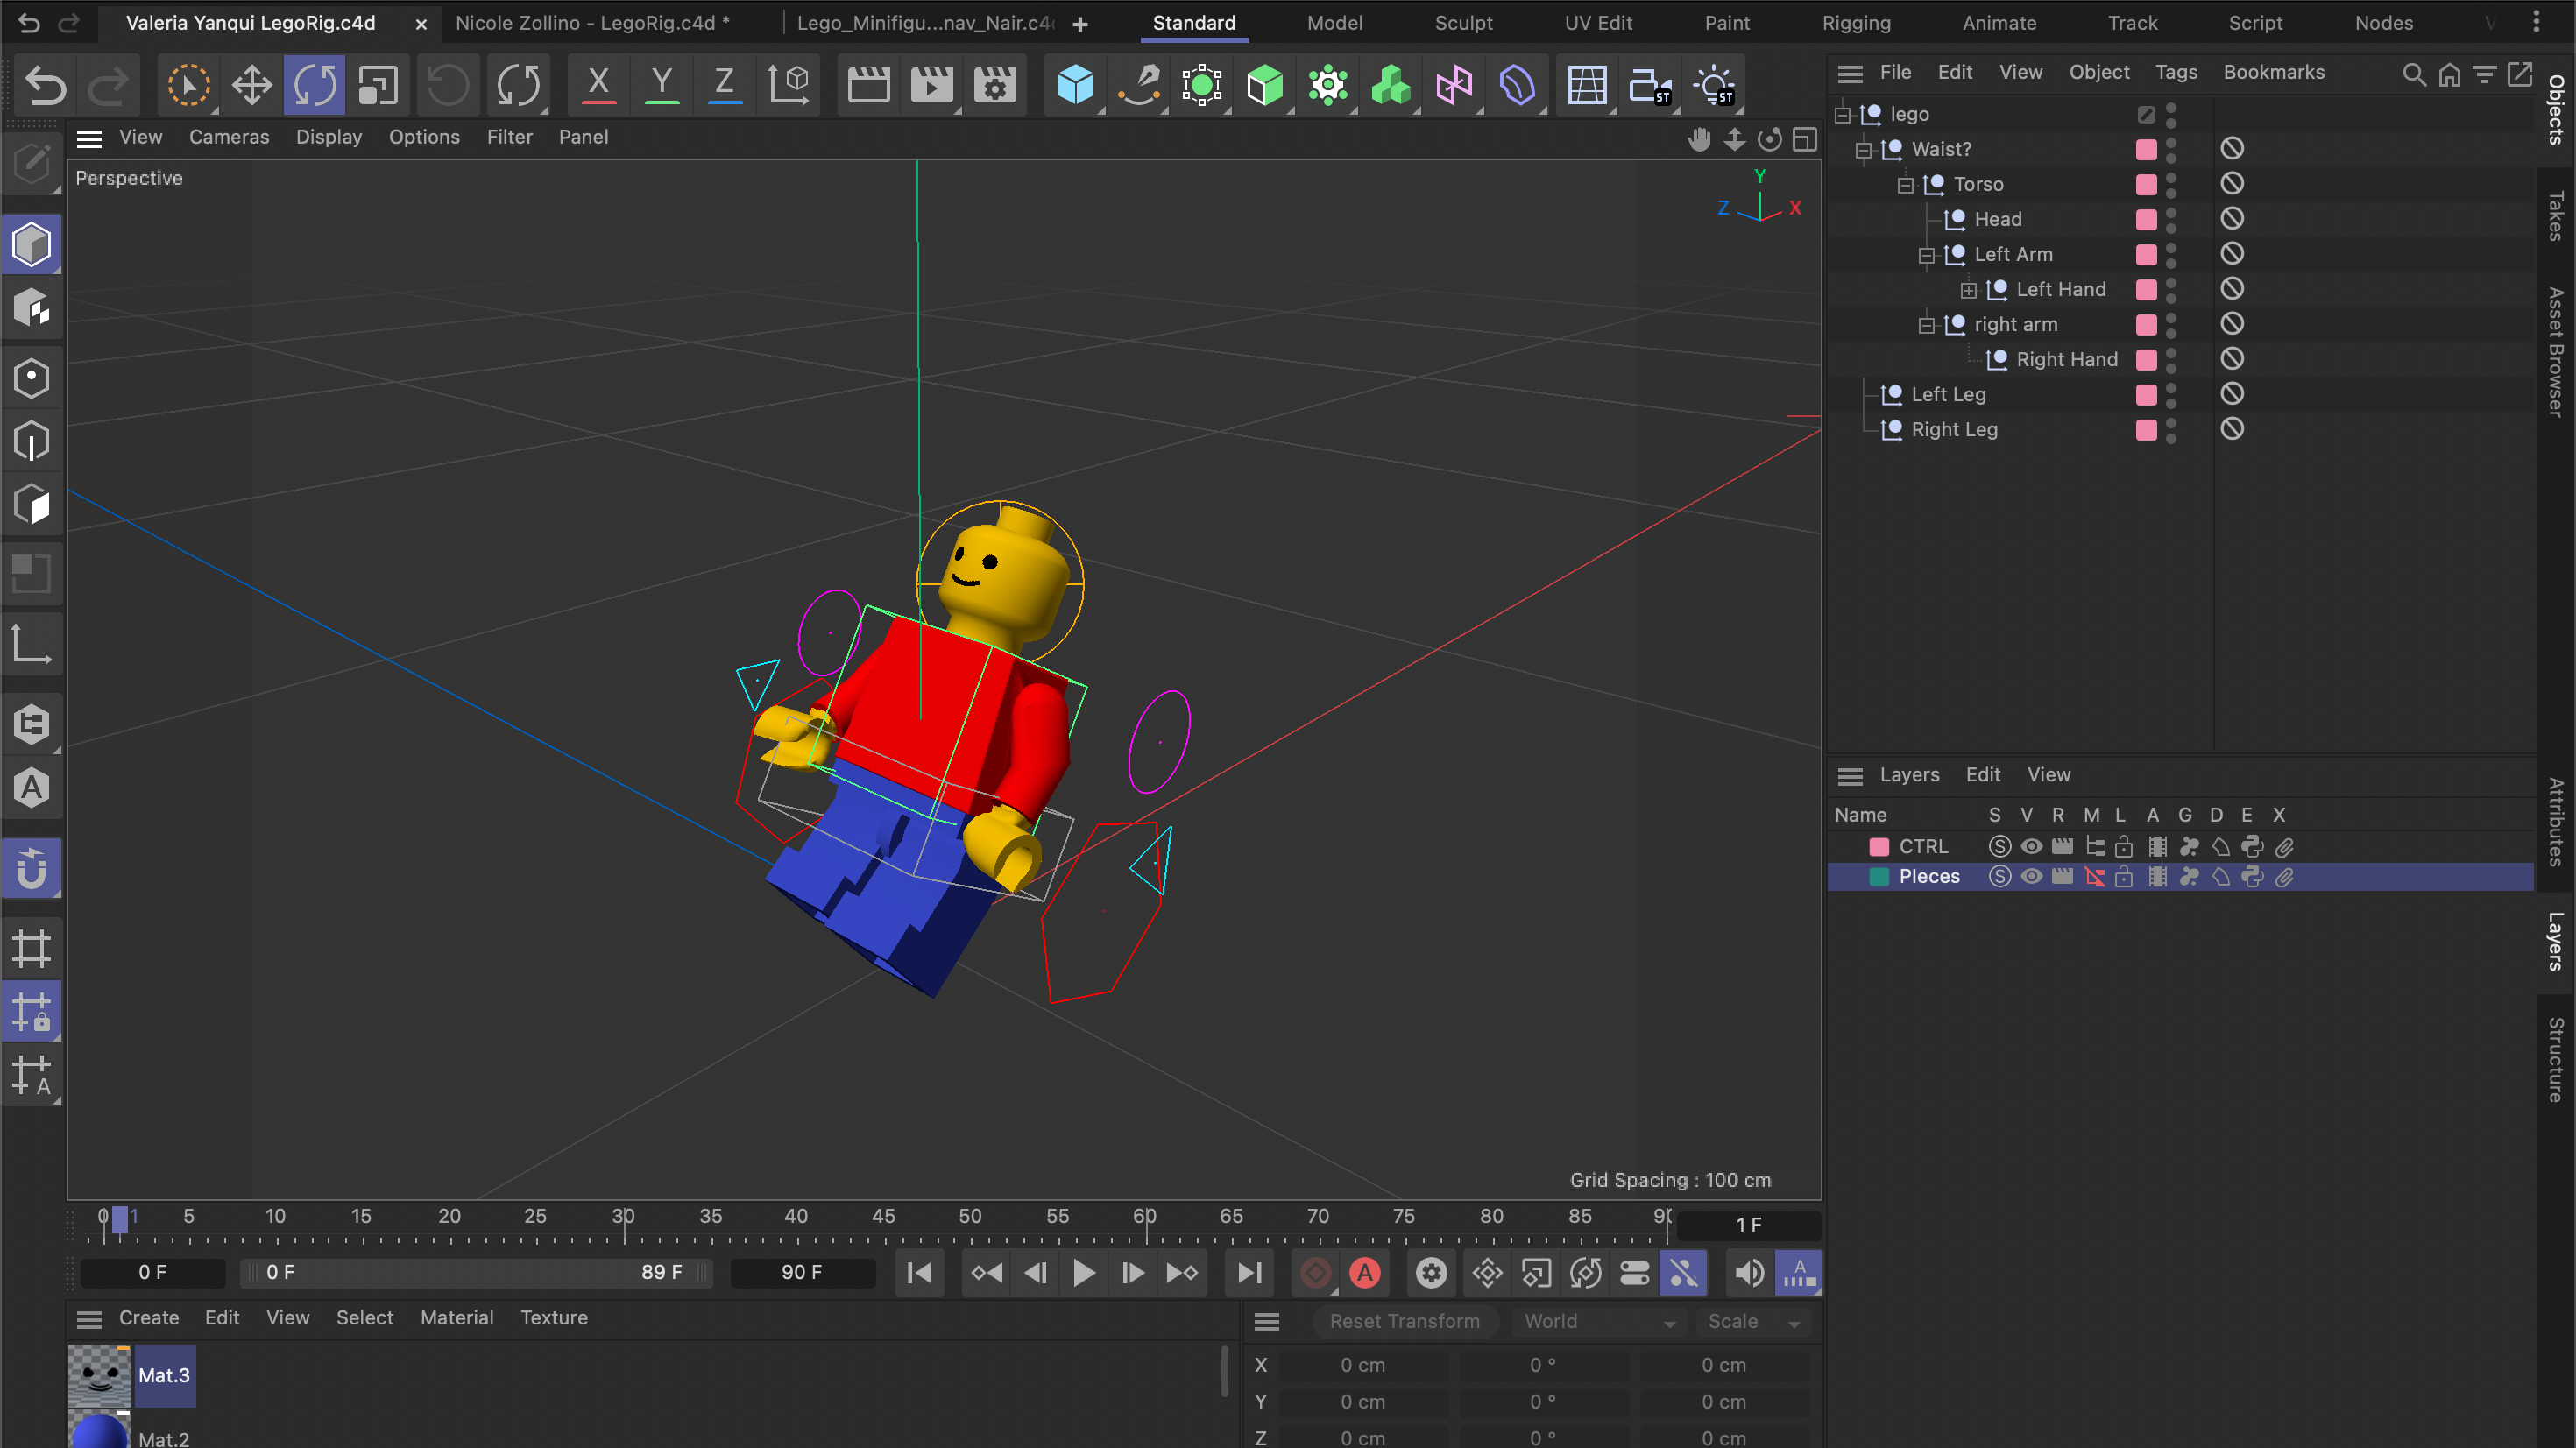The image size is (2576, 1448).
Task: Open the Tags menu in Objects manager
Action: pos(2175,72)
